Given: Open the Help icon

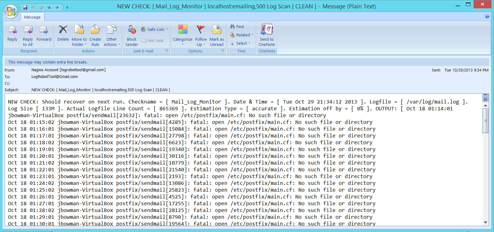Looking at the screenshot, I should coord(487,17).
